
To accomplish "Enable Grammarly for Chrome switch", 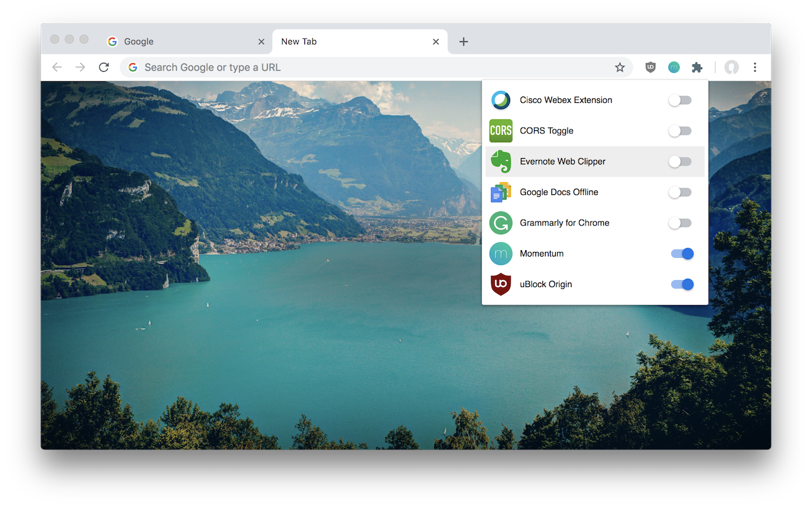I will point(680,223).
